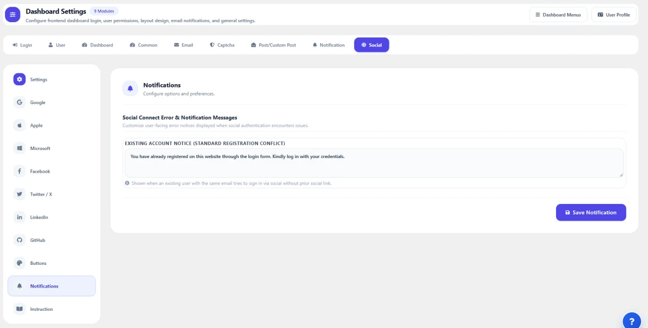This screenshot has height=328, width=648.
Task: Select GitHub sidebar item
Action: [x=52, y=240]
